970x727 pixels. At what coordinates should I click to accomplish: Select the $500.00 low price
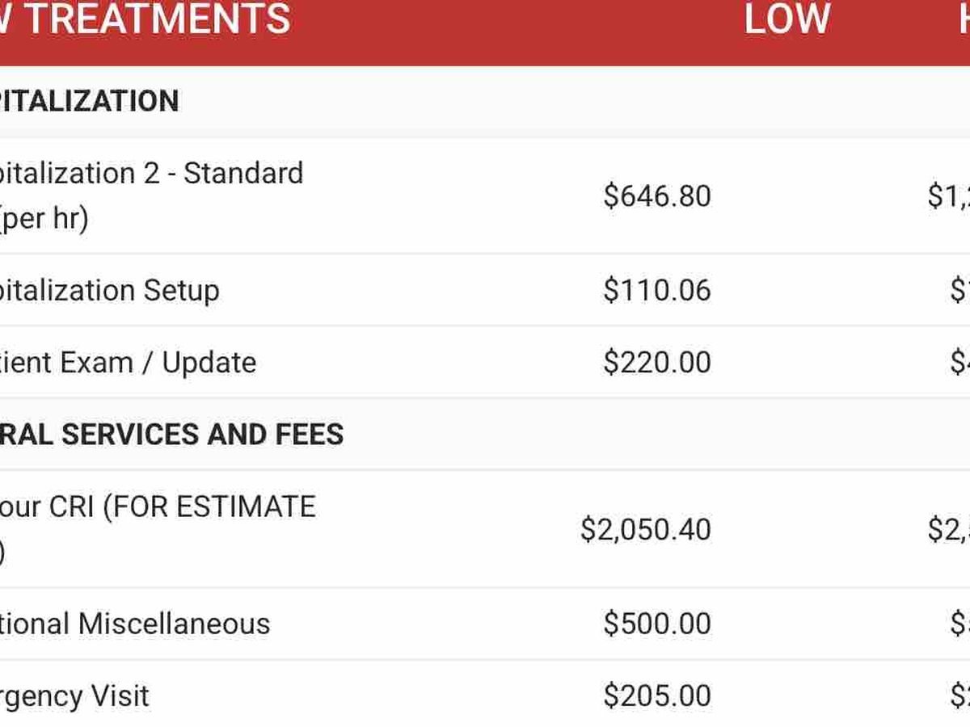click(x=656, y=624)
